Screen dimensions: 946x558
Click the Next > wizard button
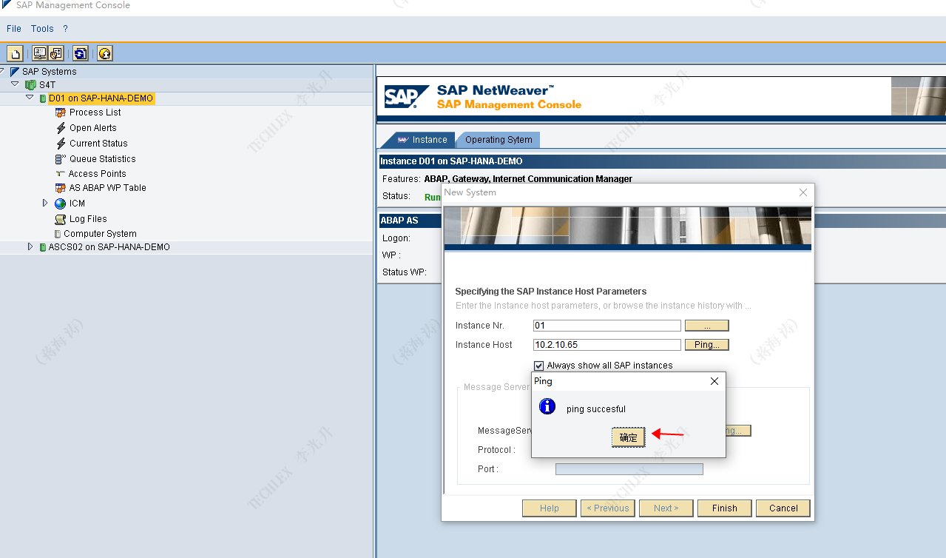click(x=666, y=508)
